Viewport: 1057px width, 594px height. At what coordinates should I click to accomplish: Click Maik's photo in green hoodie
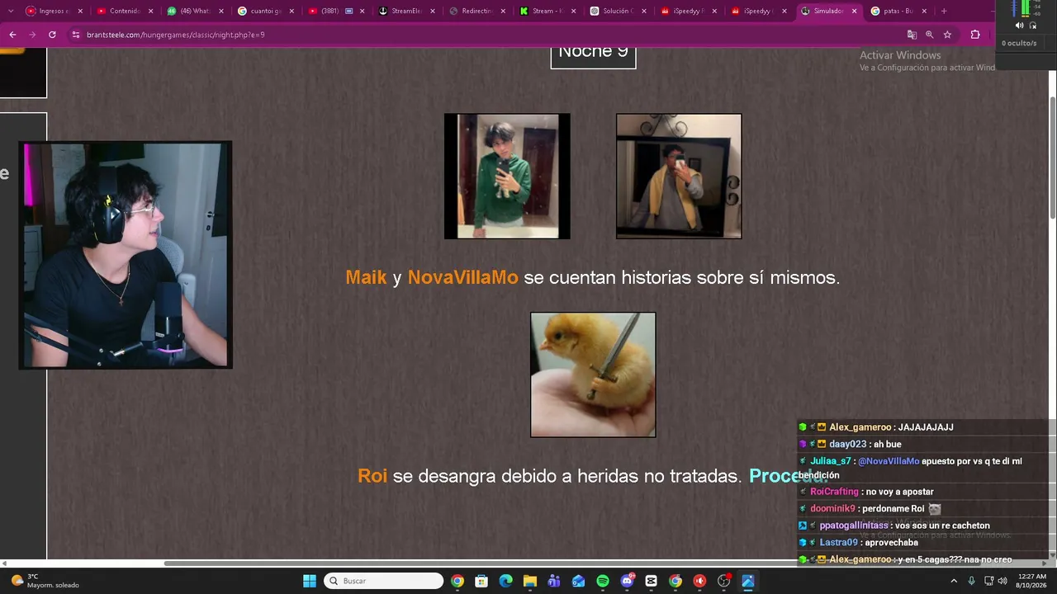coord(507,177)
